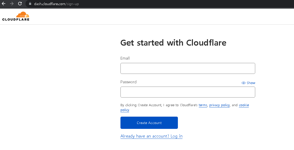The width and height of the screenshot is (294, 150).
Task: Open the terms link
Action: click(203, 105)
